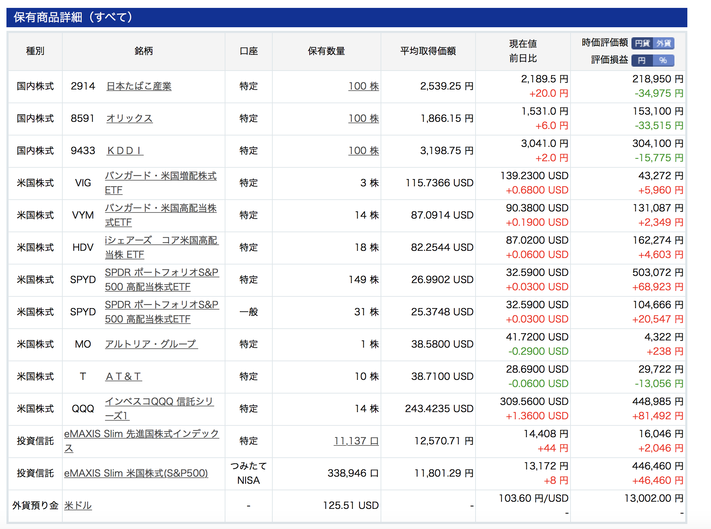Viewport: 711px width, 529px height.
Task: Select the 現在値 header text
Action: pyautogui.click(x=523, y=44)
